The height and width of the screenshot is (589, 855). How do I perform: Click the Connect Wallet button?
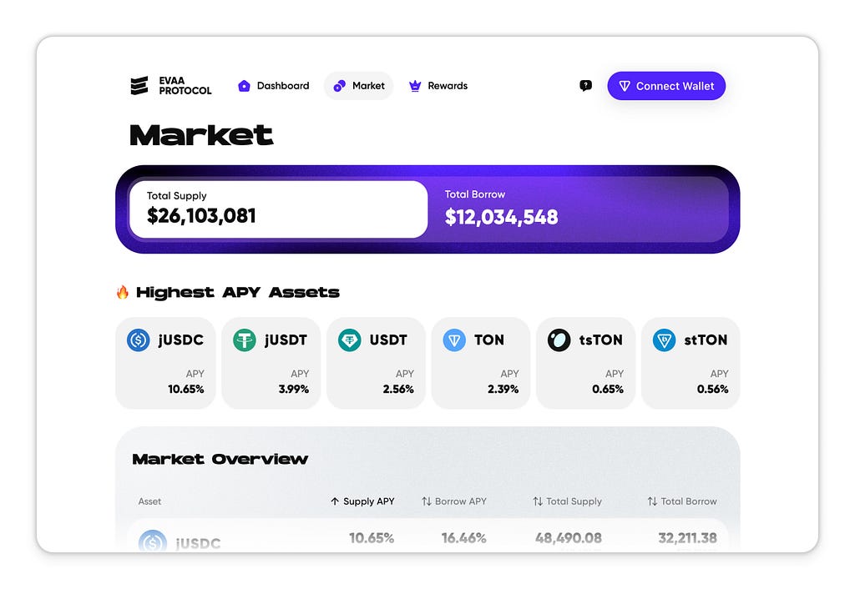[x=666, y=86]
